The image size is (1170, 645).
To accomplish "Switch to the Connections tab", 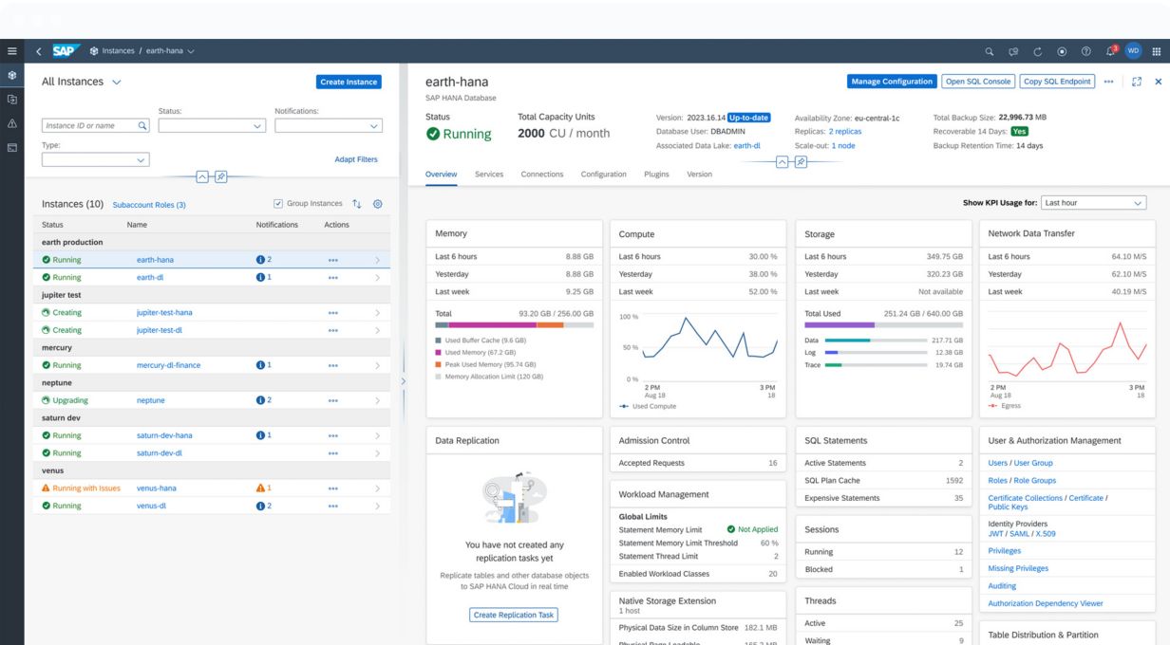I will (541, 175).
